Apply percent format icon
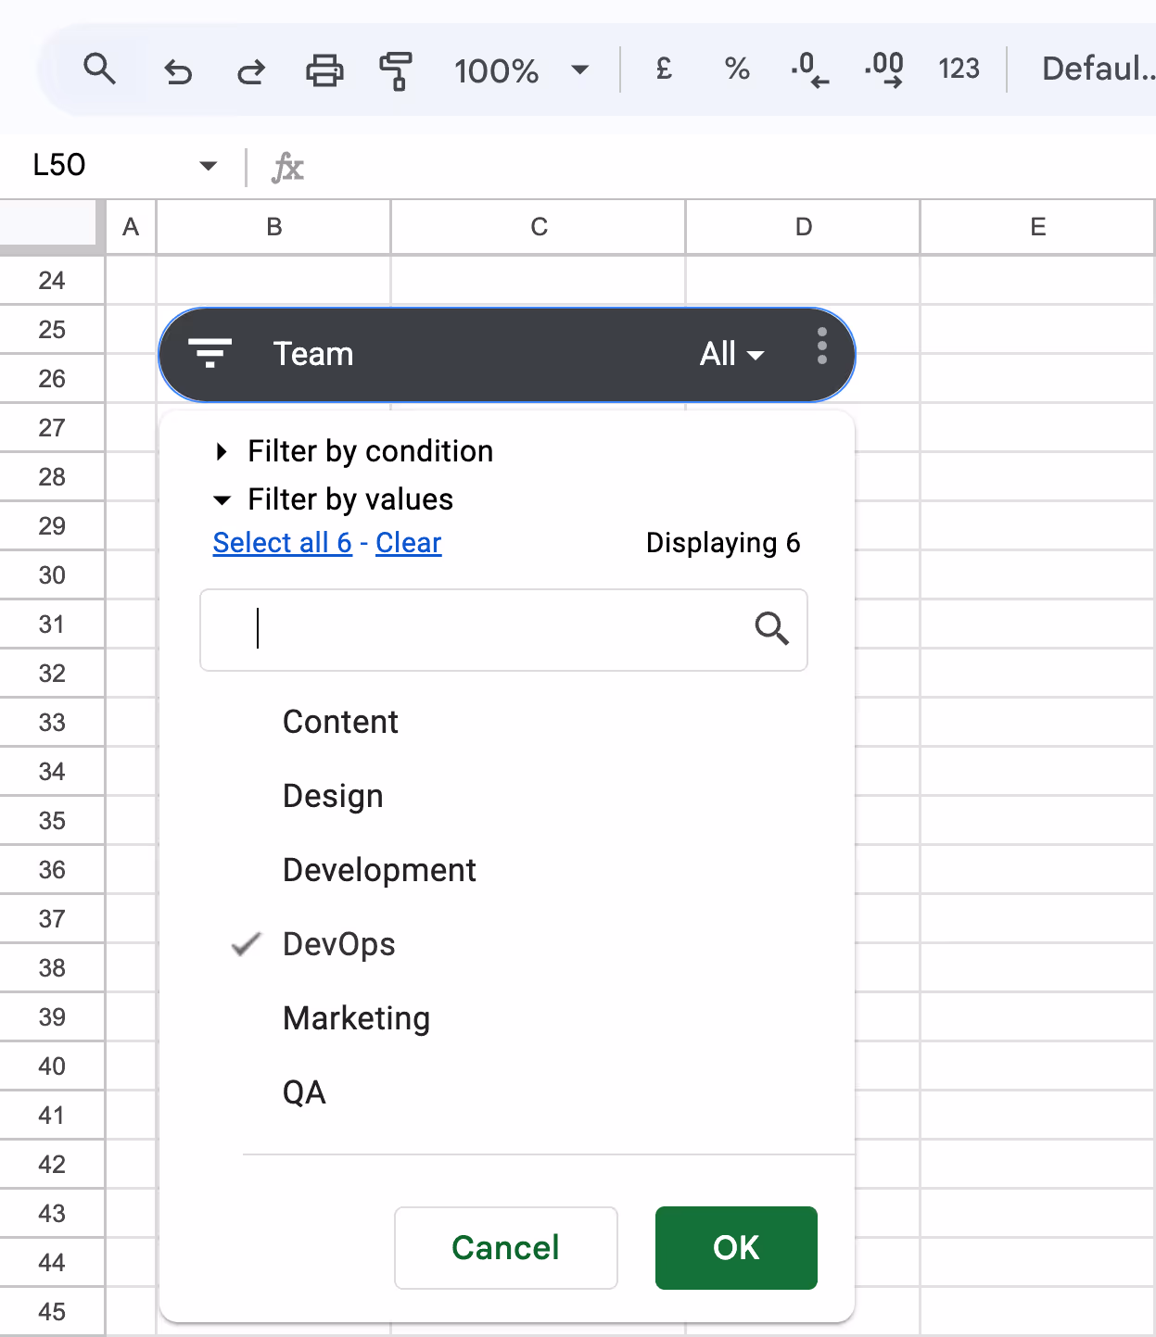 click(736, 69)
